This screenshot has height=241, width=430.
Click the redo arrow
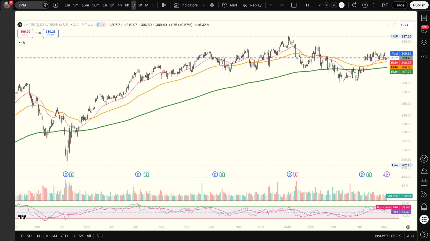click(x=282, y=5)
